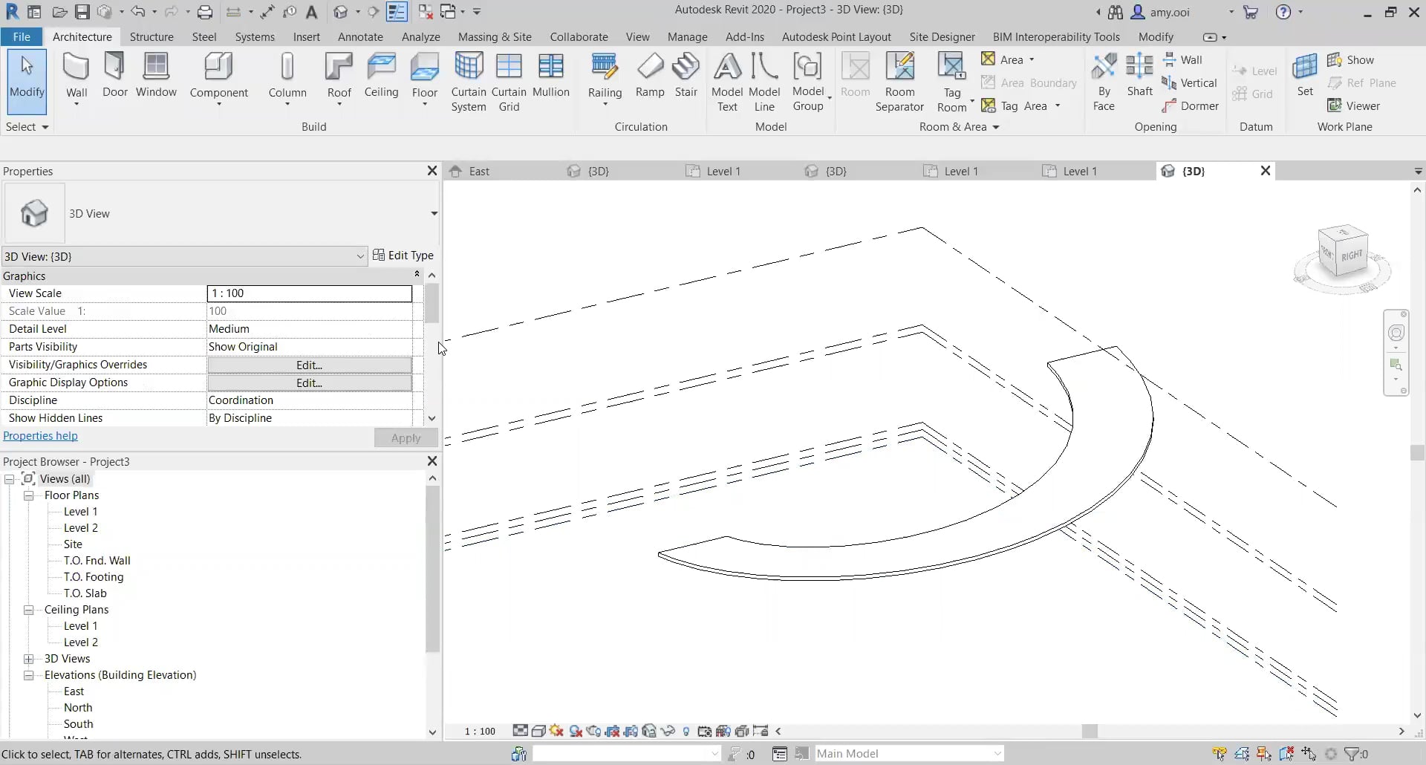Select the Ramp tool
The height and width of the screenshot is (765, 1426).
(651, 76)
